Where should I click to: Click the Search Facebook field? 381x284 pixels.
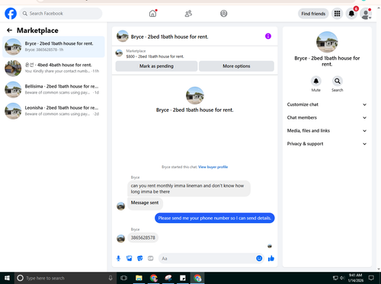tap(61, 14)
